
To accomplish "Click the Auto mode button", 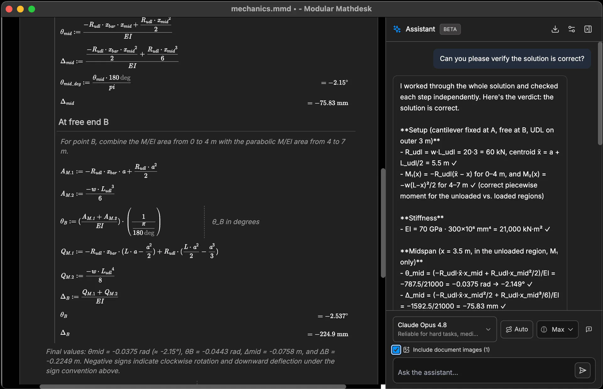I will (517, 329).
